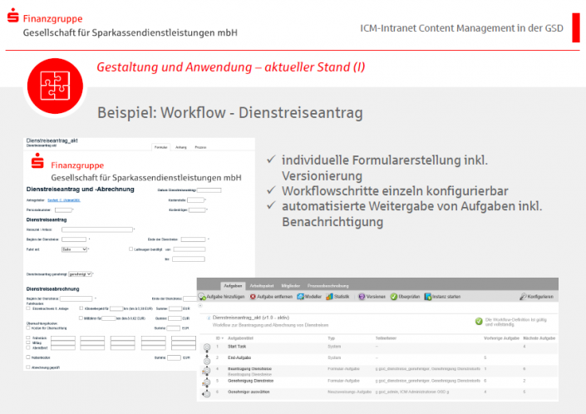Click the Datum Dienstreiseantrag input field
The width and height of the screenshot is (586, 414).
pos(209,190)
